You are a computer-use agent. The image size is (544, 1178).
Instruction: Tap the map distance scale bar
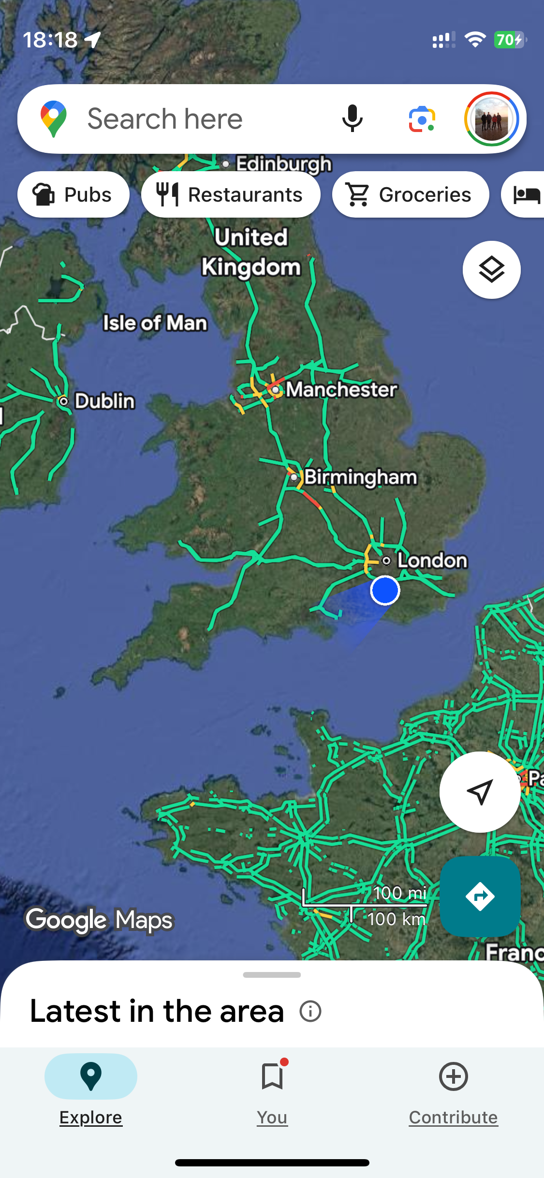(365, 905)
